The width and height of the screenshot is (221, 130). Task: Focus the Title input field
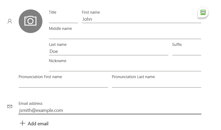(x=63, y=19)
